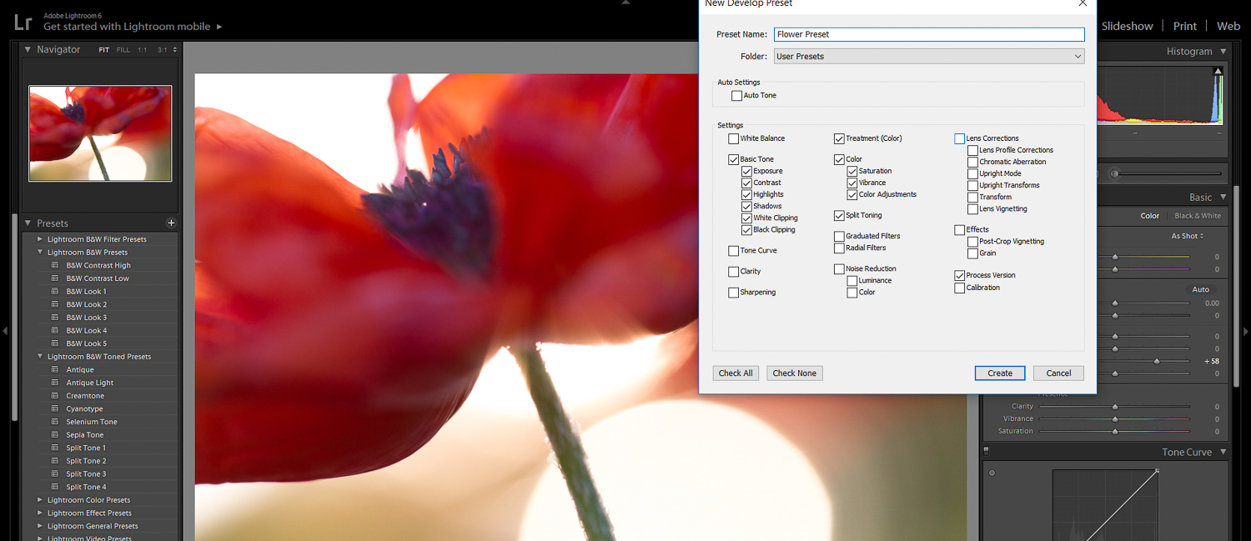Click the Tone Curve panel on/off switch
The image size is (1251, 541).
[x=986, y=450]
